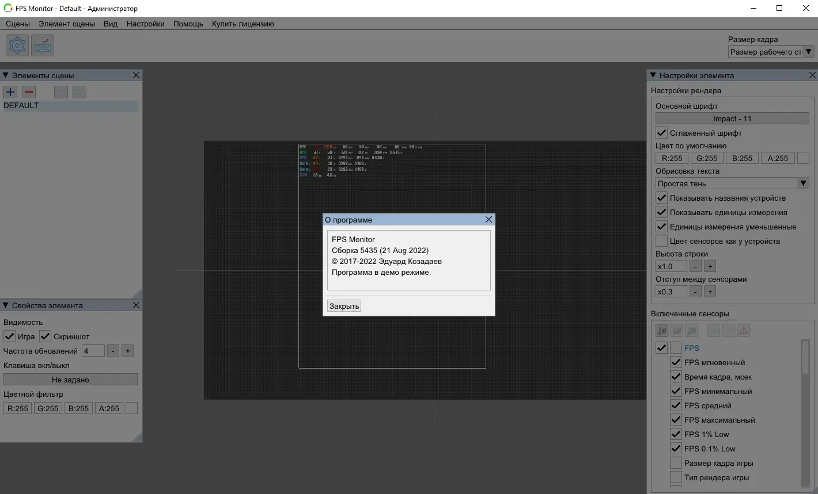The image size is (818, 494).
Task: Increase Частота обновлений with the plus button
Action: (128, 351)
